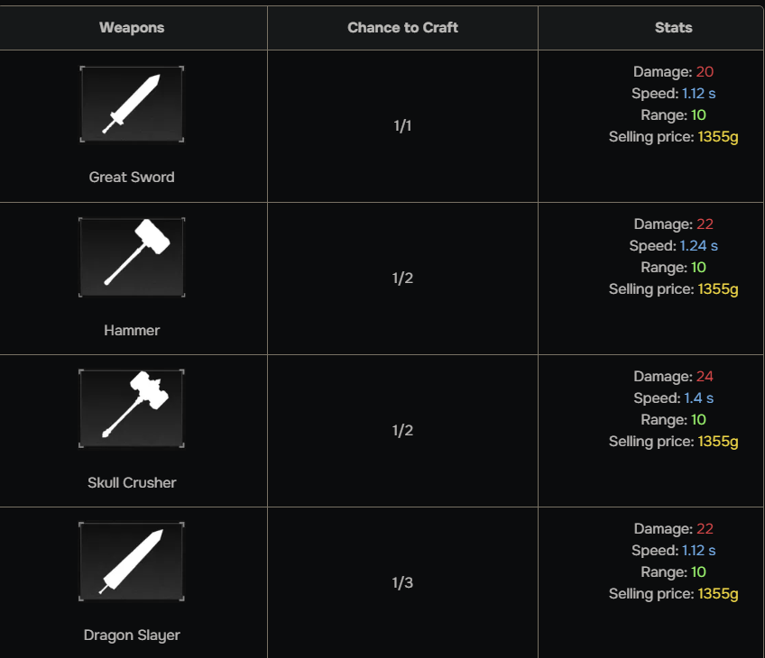
Task: Click the Skull Crusher name label
Action: coord(132,483)
